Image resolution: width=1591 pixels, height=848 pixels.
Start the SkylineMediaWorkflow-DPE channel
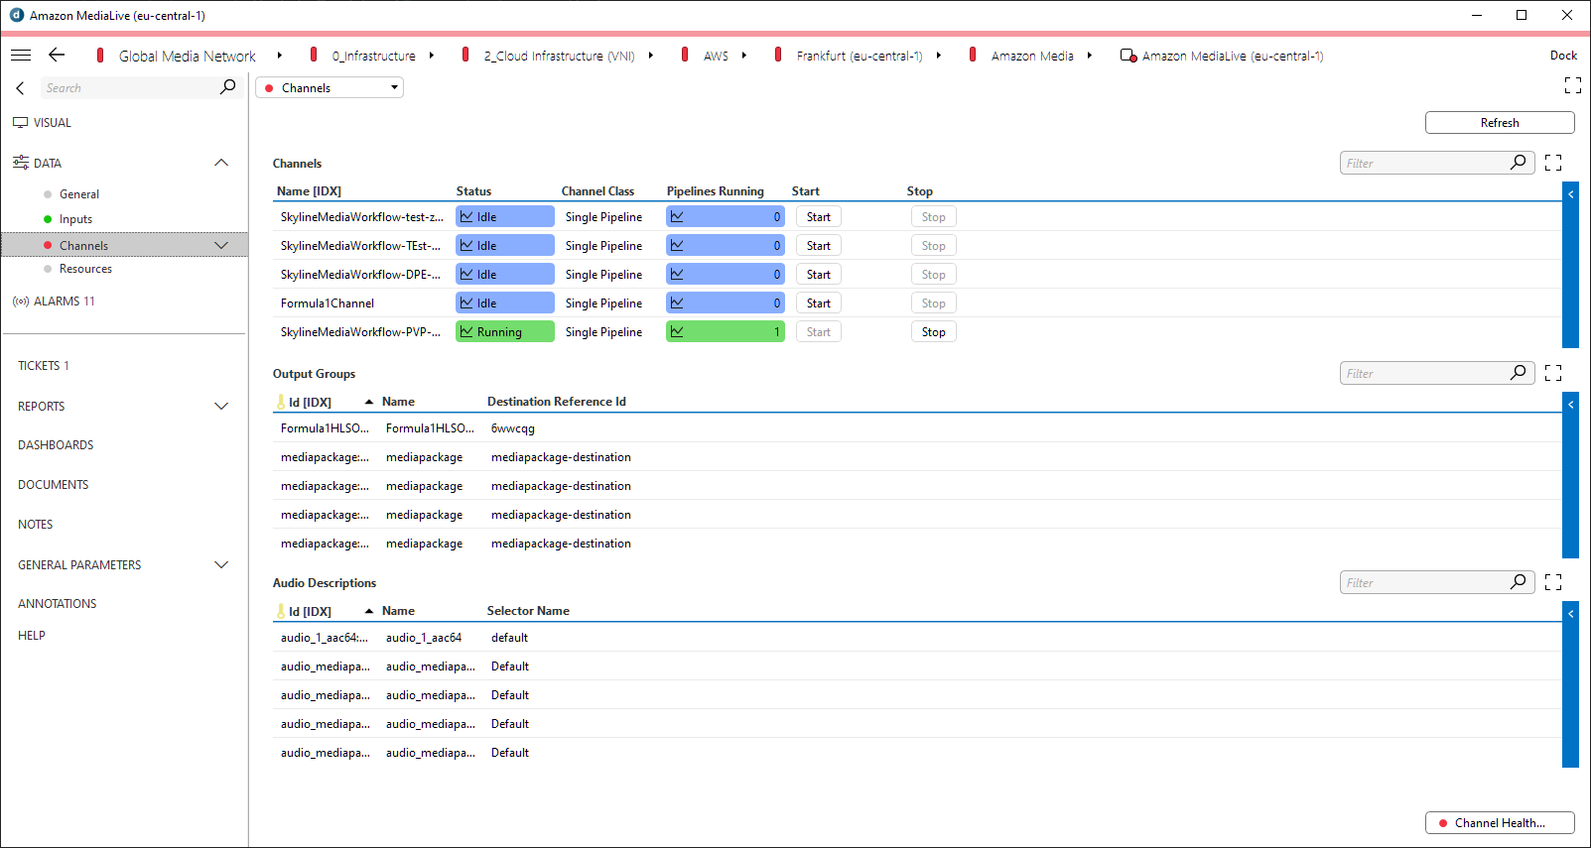click(x=819, y=274)
